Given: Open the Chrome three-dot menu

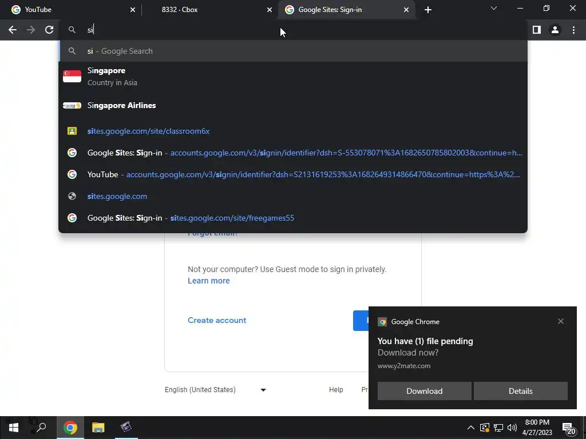Looking at the screenshot, I should coord(573,30).
